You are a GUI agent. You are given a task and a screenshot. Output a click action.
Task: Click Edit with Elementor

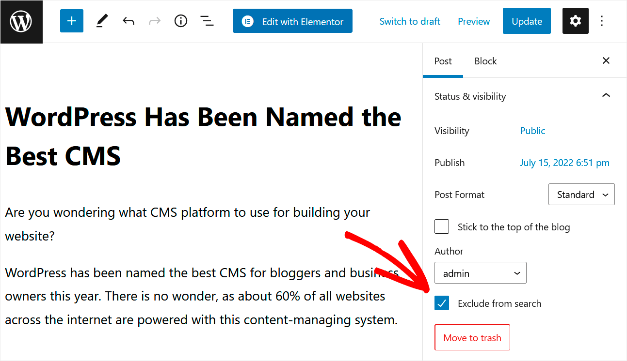click(x=292, y=21)
